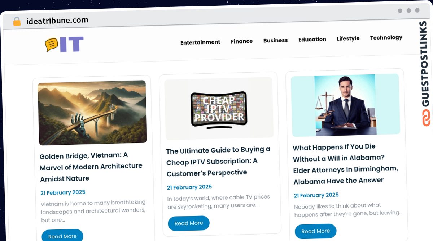Screen dimensions: 433x241
Task: Go to the Finance category
Action: tap(242, 41)
